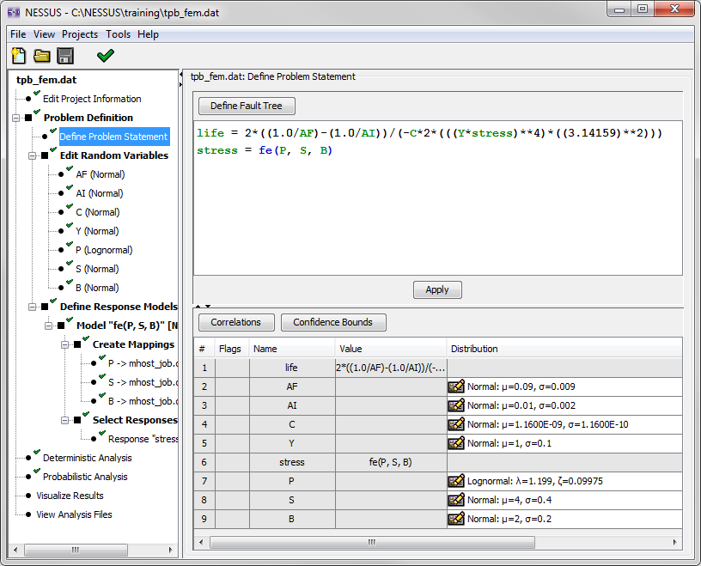Open the Correlations dialog button

point(236,322)
